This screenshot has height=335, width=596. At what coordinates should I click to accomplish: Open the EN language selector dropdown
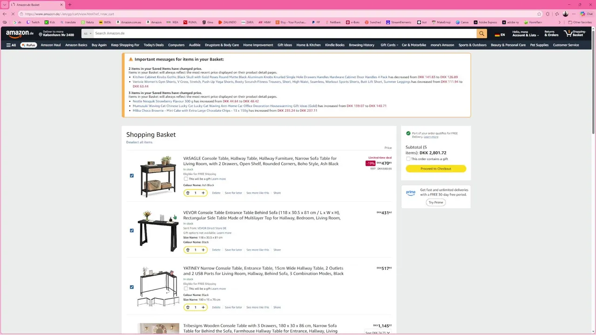point(500,35)
